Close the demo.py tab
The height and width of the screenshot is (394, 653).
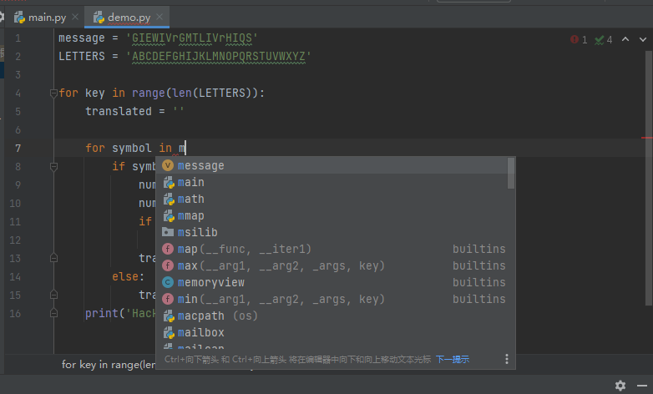click(x=159, y=17)
